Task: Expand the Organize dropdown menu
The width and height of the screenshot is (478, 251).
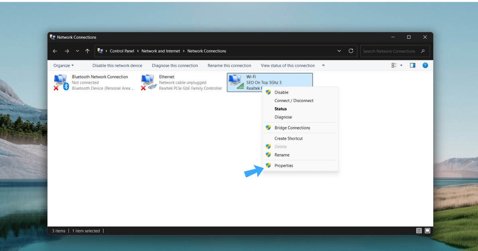Action: click(x=63, y=65)
